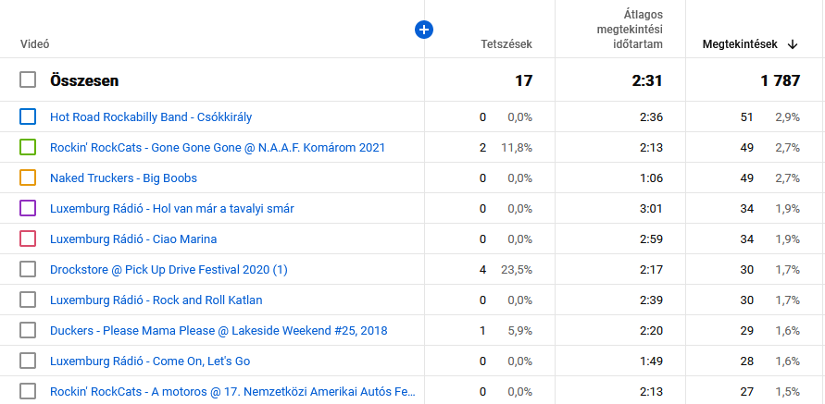The image size is (825, 404).
Task: Check the box for Rock and Roll Katlan
Action: [28, 300]
